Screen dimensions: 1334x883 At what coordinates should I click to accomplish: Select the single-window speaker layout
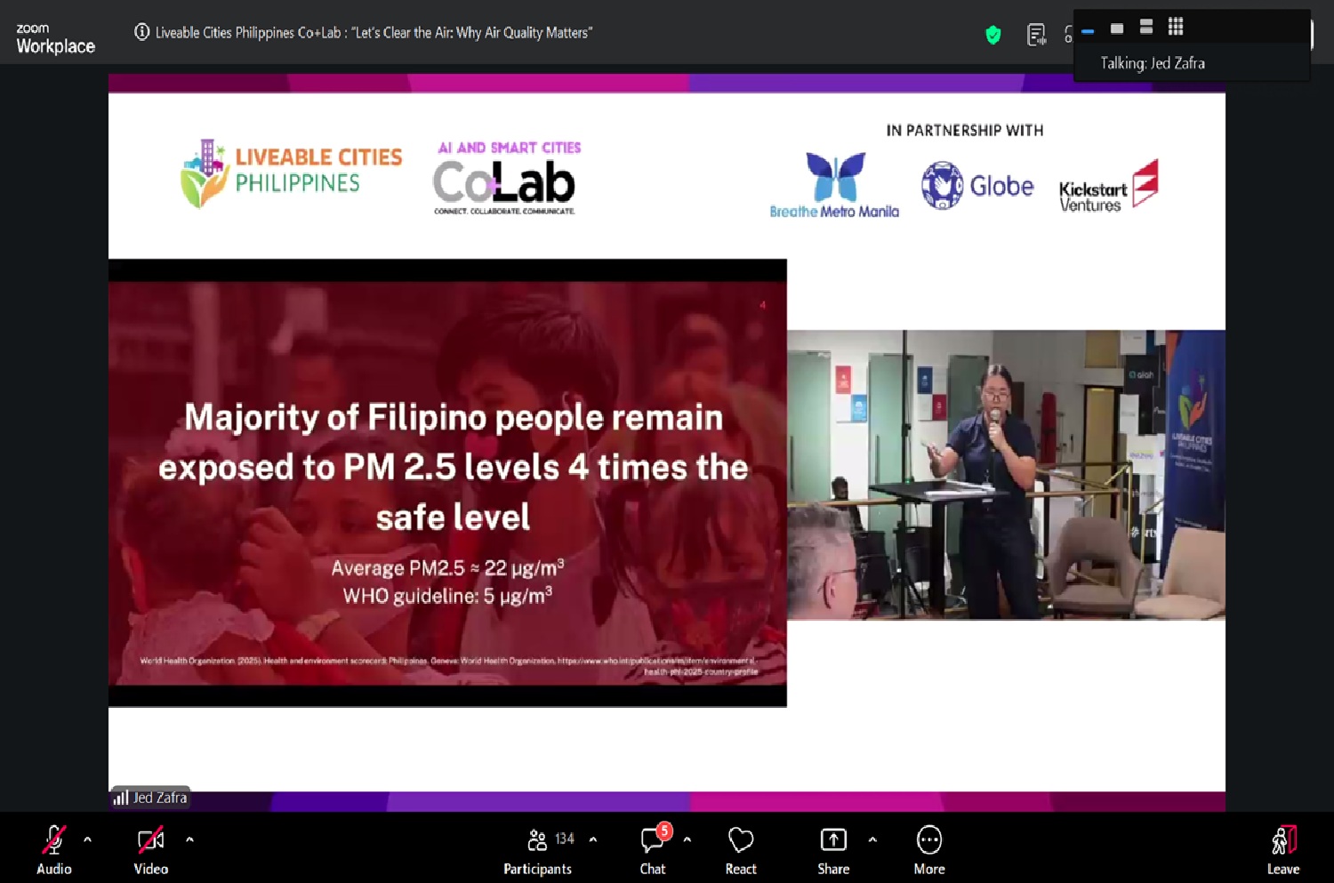[1117, 28]
